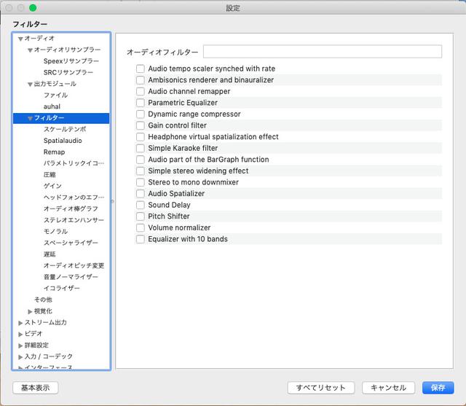Open Spatialaudio filter settings
This screenshot has width=466, height=406.
(63, 141)
